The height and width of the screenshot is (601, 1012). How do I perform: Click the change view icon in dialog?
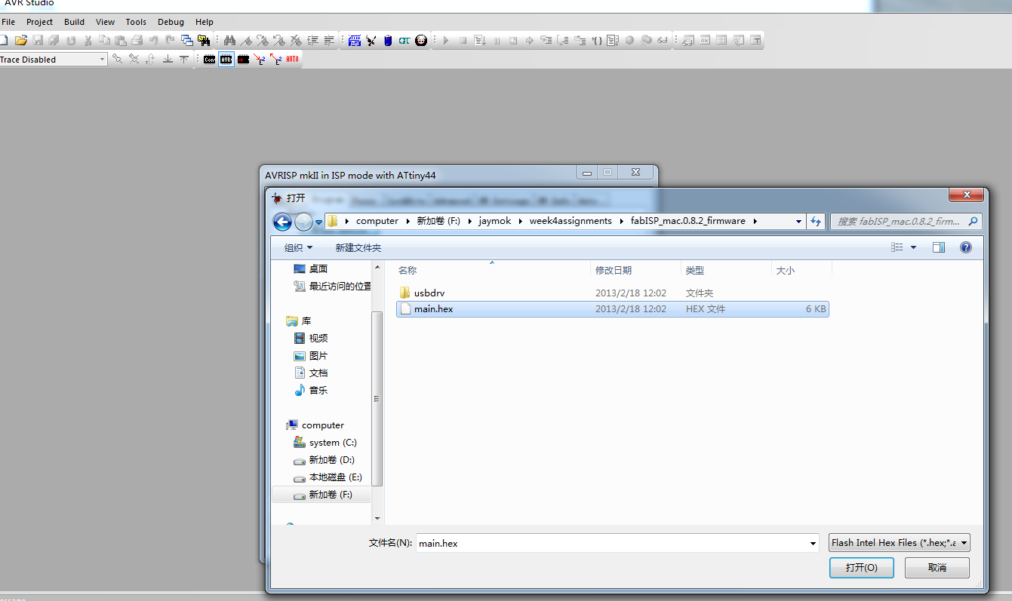(x=897, y=247)
